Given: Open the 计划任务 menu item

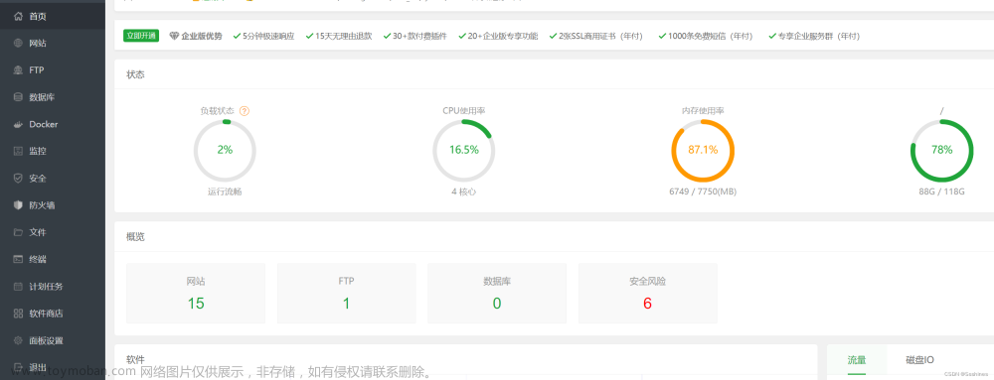Looking at the screenshot, I should pos(53,287).
